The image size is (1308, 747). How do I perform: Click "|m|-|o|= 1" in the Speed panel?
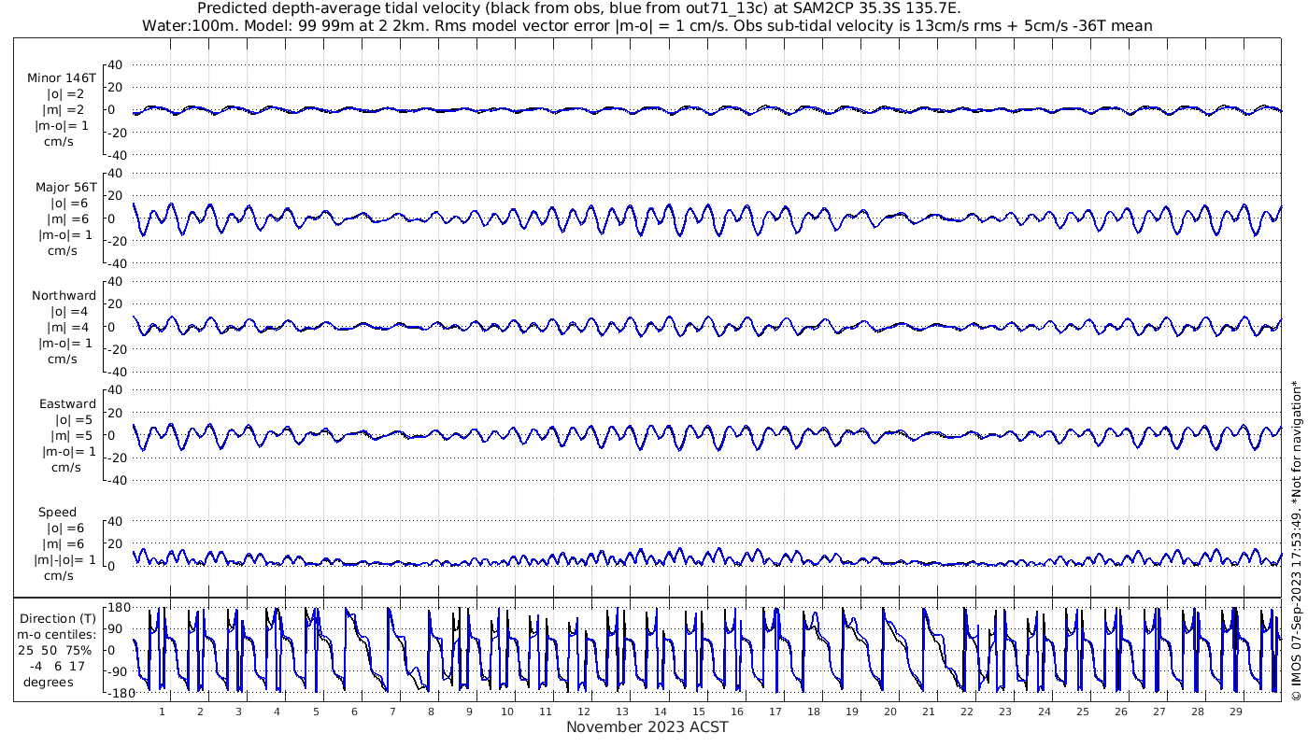tap(64, 560)
